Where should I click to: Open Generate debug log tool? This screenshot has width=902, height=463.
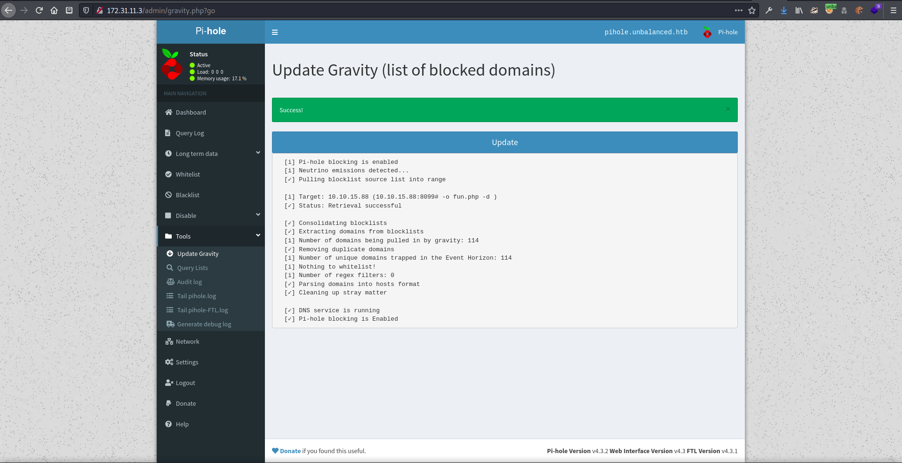tap(204, 324)
